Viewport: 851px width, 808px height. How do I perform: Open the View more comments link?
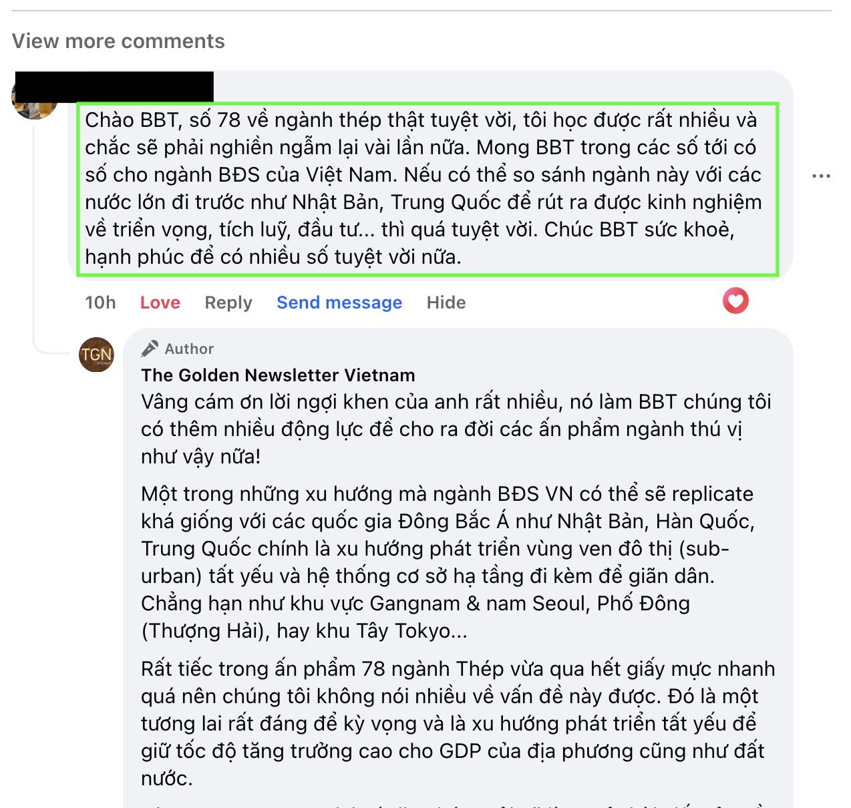pos(118,41)
